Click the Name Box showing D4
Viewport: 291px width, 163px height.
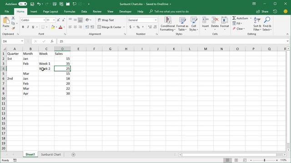pyautogui.click(x=13, y=41)
